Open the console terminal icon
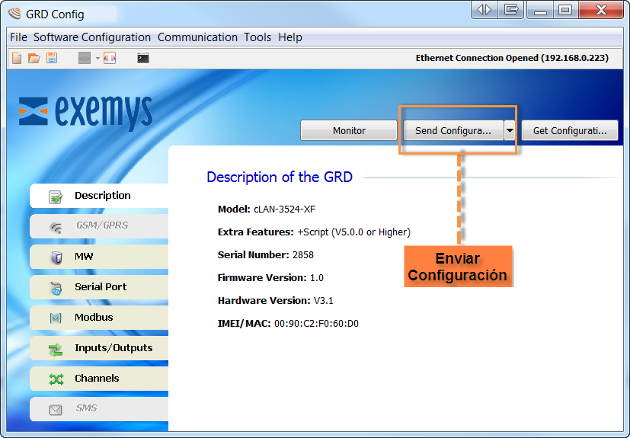 [x=143, y=58]
